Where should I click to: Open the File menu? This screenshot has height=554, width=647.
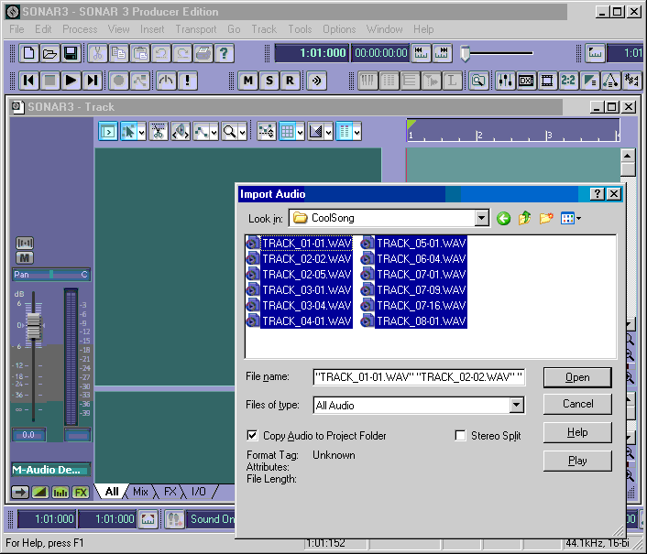(16, 29)
